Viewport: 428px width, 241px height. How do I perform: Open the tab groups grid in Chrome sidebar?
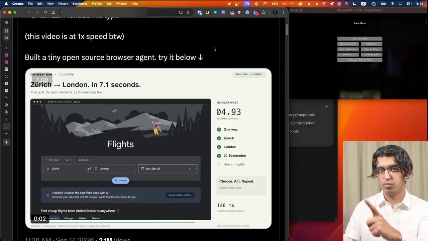[6, 31]
